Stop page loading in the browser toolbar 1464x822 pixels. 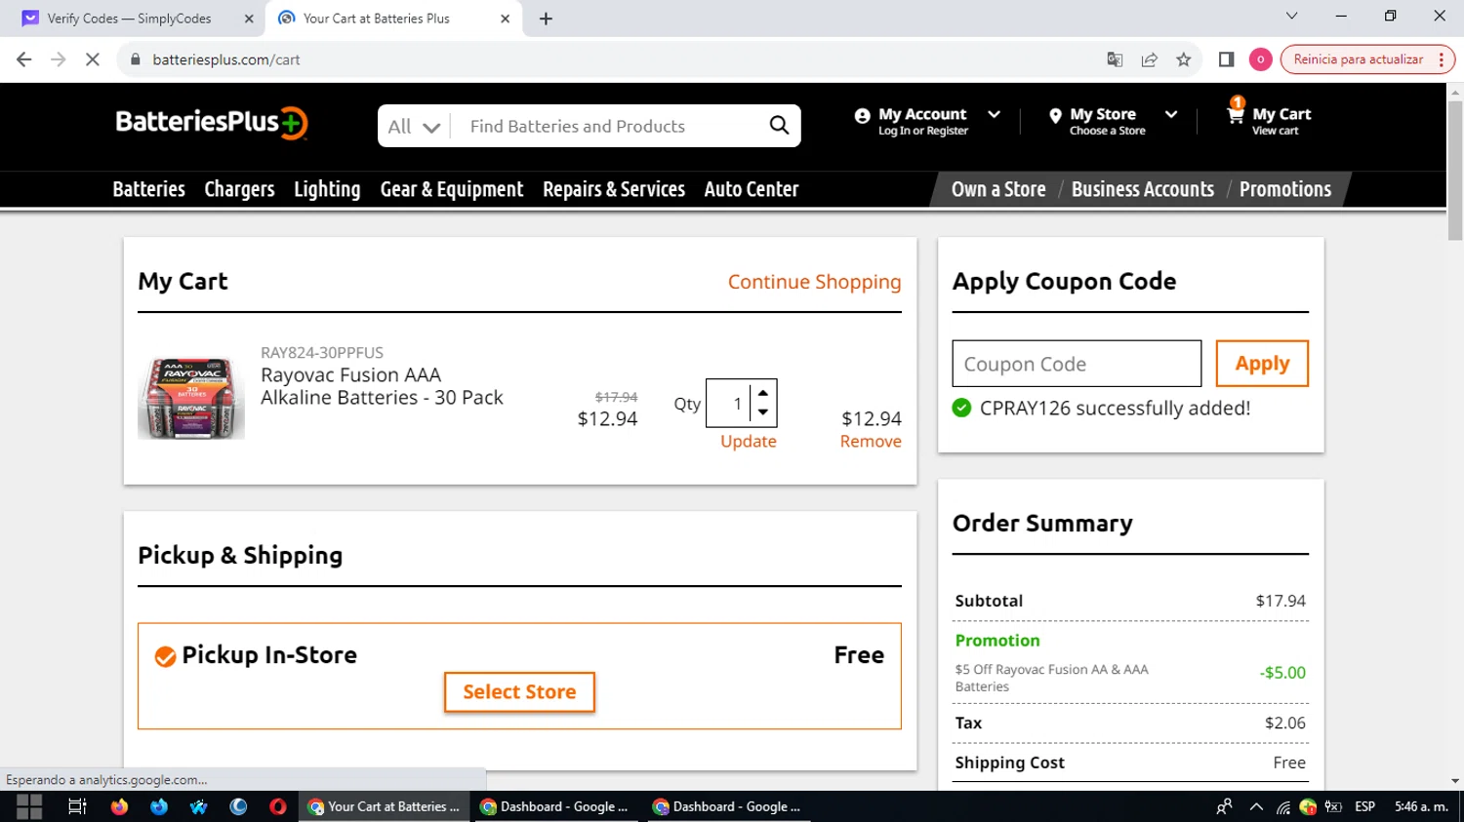[93, 59]
